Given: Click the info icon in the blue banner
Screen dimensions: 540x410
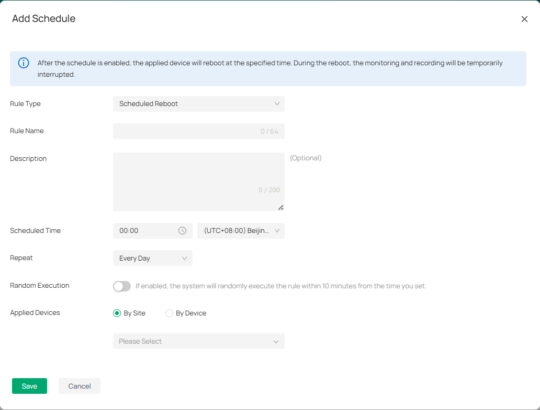Looking at the screenshot, I should [x=24, y=63].
